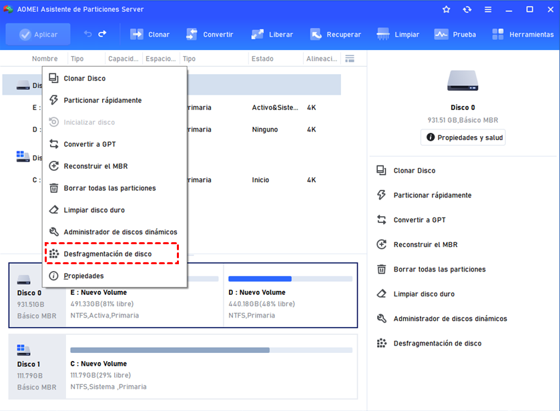Click the Ninguno status cell of D:

coord(264,129)
